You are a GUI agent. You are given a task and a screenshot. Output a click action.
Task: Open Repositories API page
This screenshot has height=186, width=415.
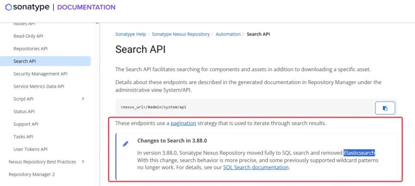coord(30,49)
